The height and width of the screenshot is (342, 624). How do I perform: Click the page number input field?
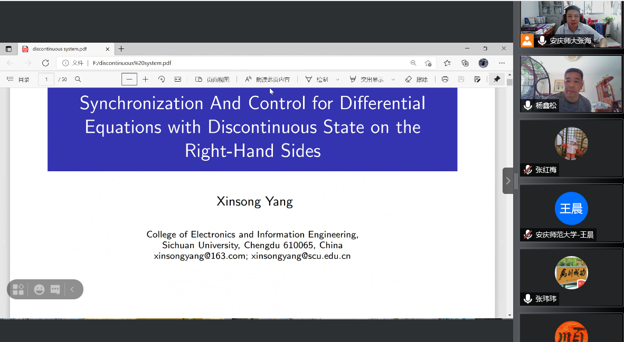click(46, 80)
